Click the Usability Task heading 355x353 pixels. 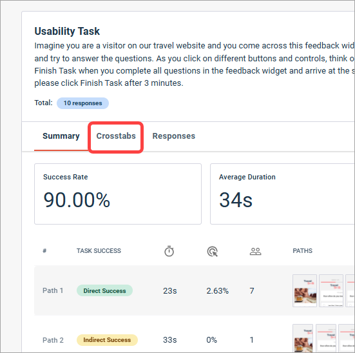click(x=67, y=31)
